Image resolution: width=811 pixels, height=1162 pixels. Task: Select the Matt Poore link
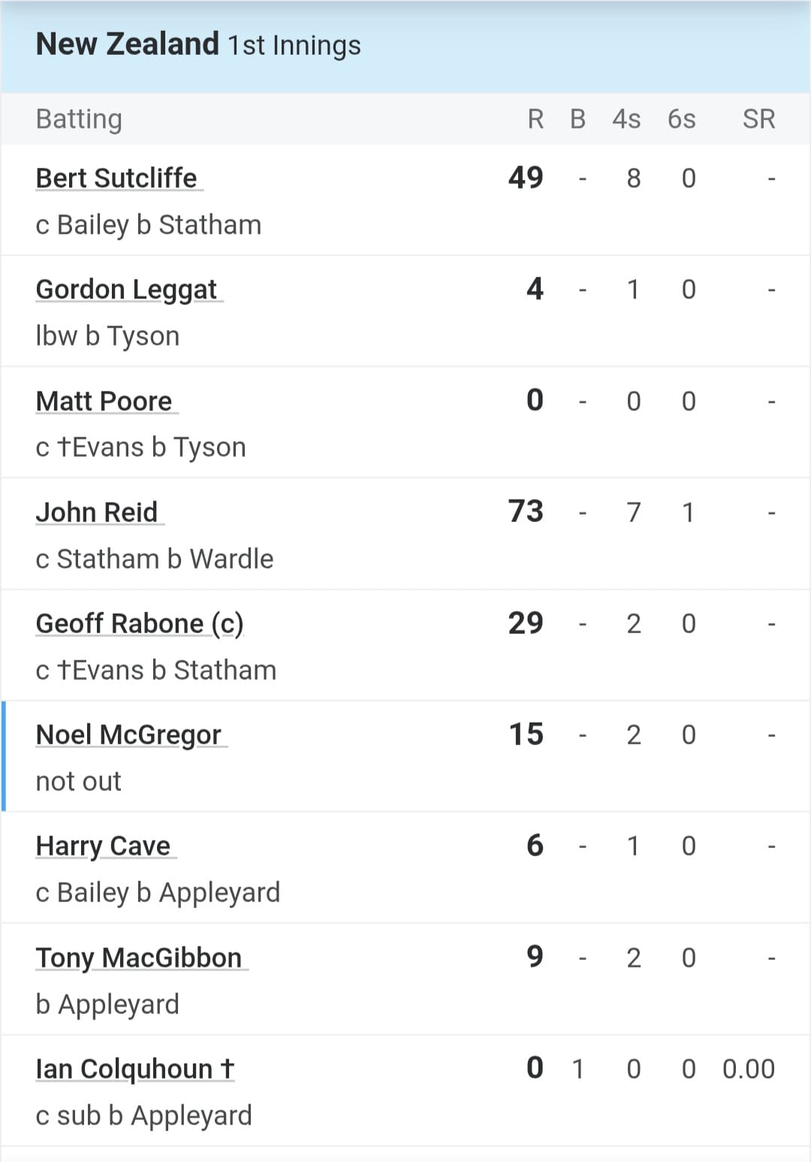pyautogui.click(x=104, y=401)
